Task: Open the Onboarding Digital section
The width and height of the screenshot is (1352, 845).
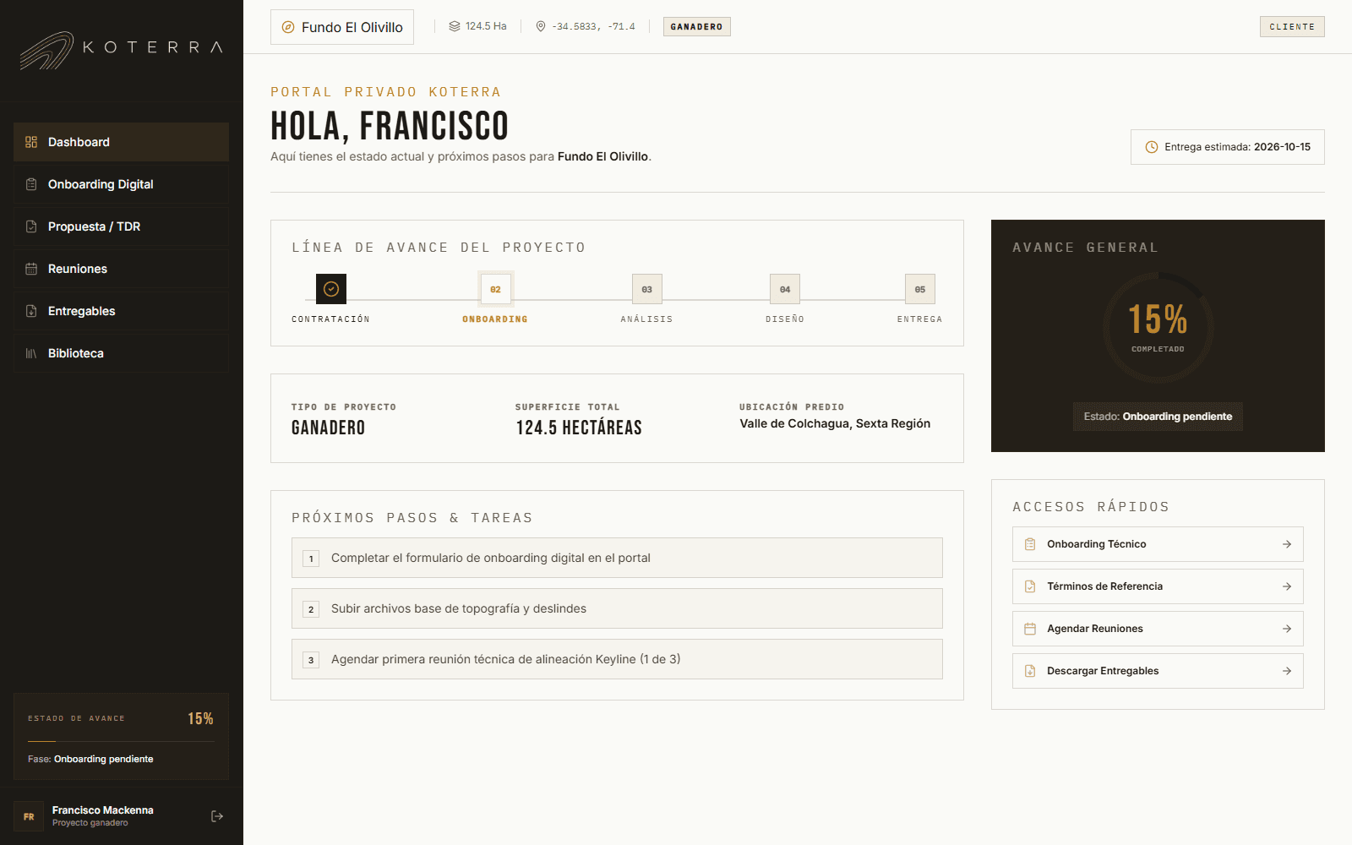Action: pos(121,184)
